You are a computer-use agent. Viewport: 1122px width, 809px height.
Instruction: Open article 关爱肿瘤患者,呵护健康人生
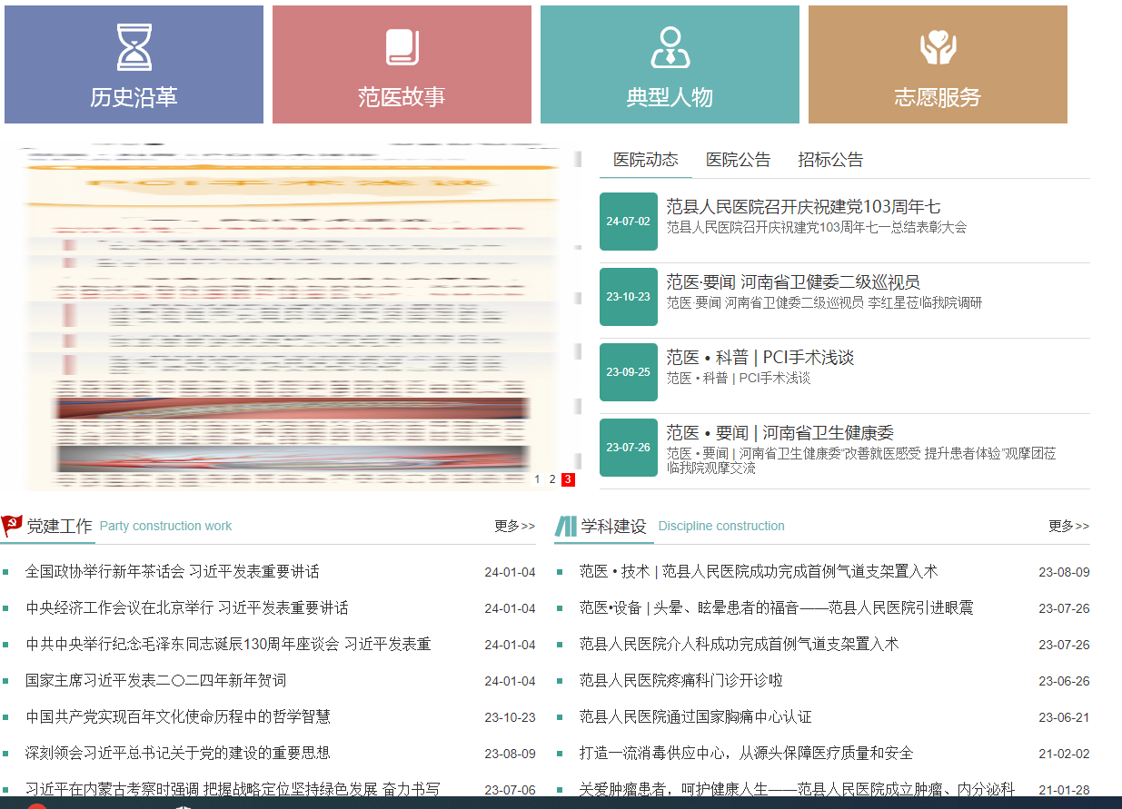(797, 789)
